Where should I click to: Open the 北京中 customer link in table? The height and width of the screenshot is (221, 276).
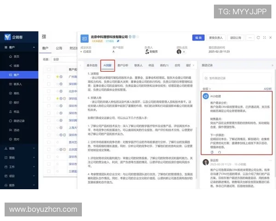tap(73, 91)
